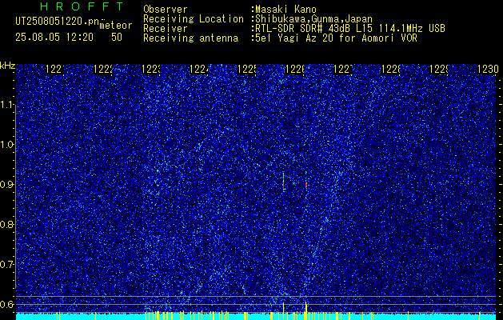Click the 1221 time marker
The image size is (503, 320).
[x=55, y=69]
